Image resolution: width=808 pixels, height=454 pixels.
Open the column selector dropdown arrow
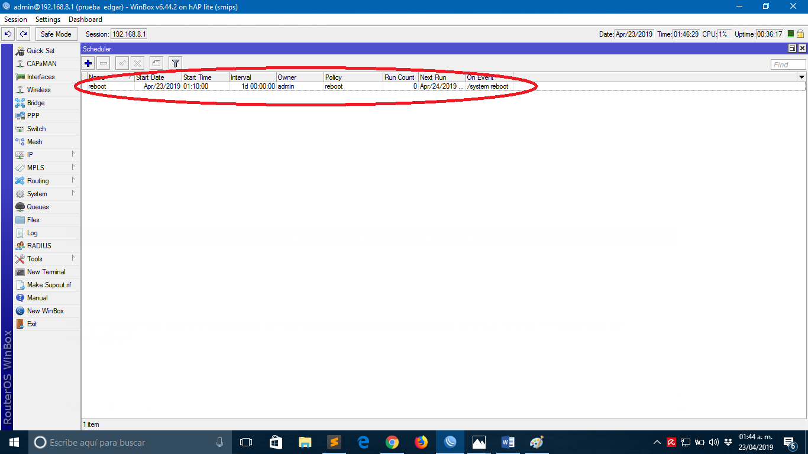(801, 77)
